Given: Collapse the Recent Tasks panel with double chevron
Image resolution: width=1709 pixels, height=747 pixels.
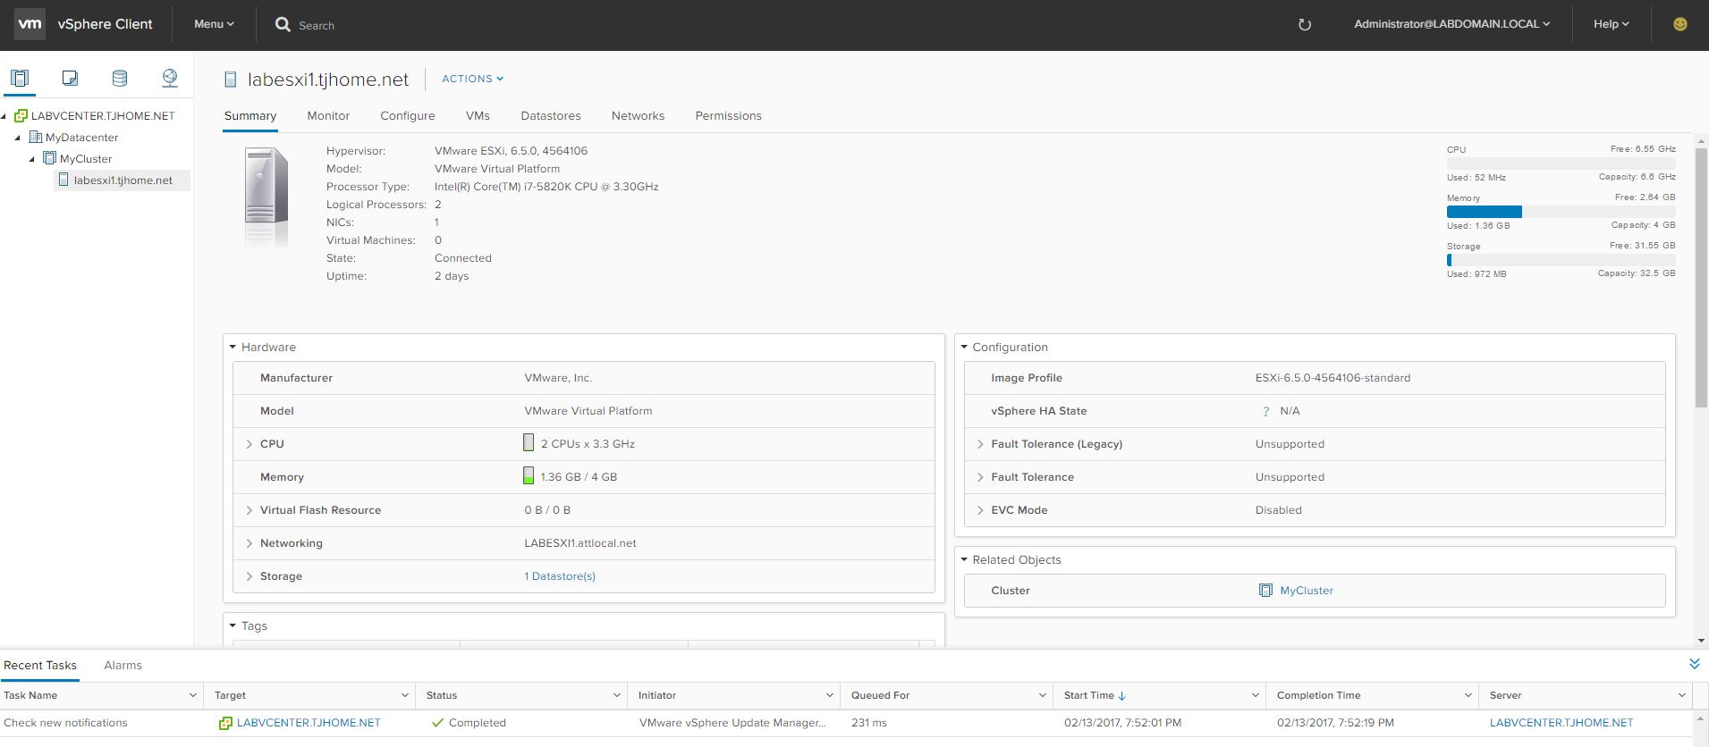Looking at the screenshot, I should [1694, 664].
